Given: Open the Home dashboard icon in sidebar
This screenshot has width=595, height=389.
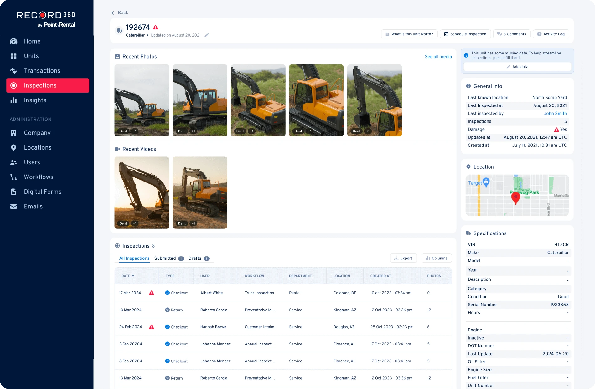Looking at the screenshot, I should tap(13, 41).
